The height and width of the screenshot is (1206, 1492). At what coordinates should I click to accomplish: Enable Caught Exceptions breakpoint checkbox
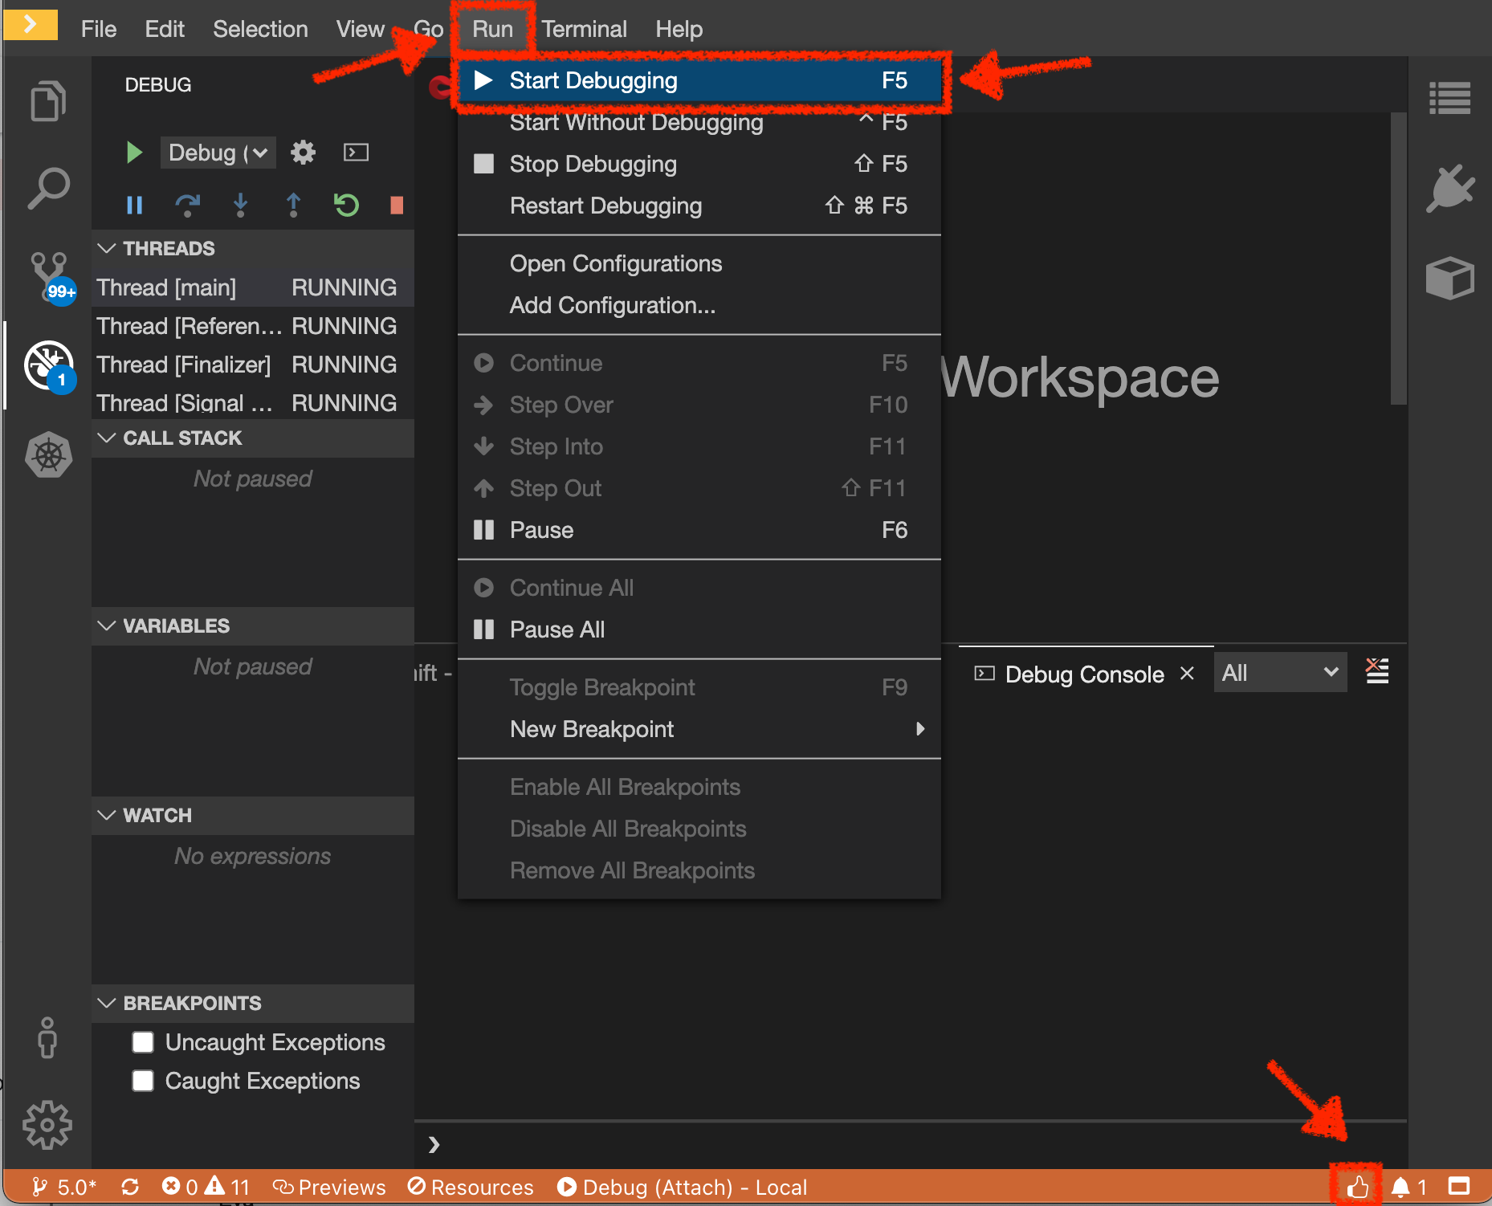pyautogui.click(x=143, y=1081)
